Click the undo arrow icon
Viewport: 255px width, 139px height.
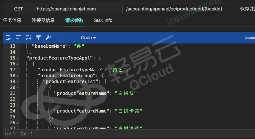pos(60,38)
